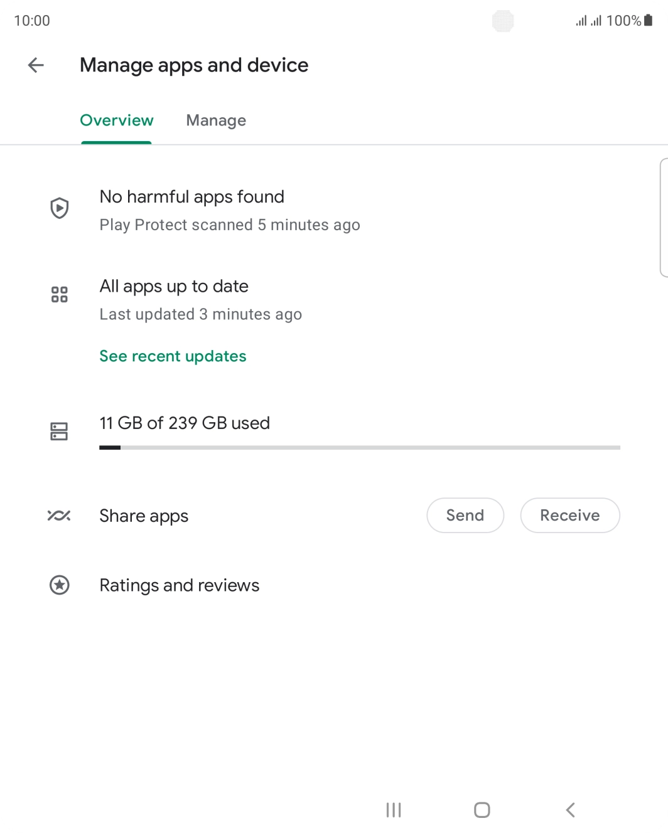Screen dimensions: 668x833
Task: Tap the back arrow in the header
Action: coord(36,65)
